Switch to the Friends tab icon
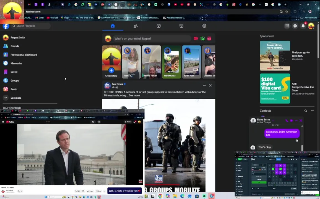 point(136,26)
